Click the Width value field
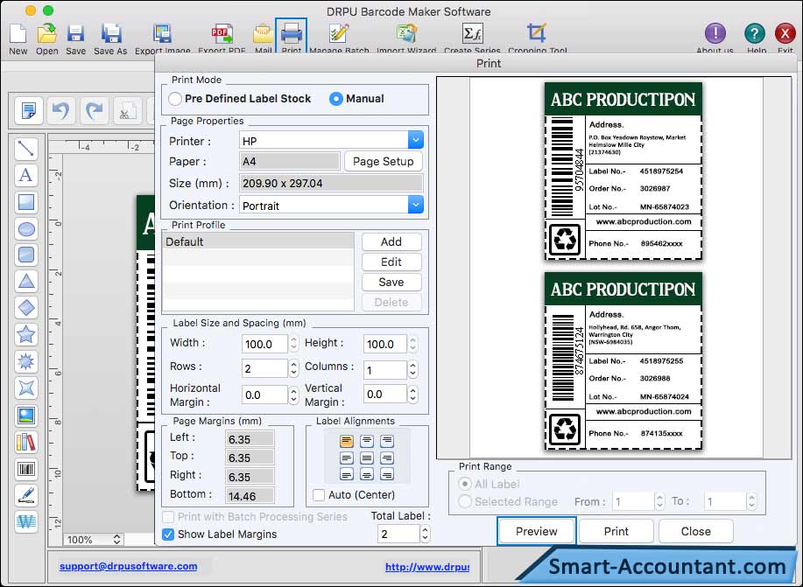 (264, 344)
